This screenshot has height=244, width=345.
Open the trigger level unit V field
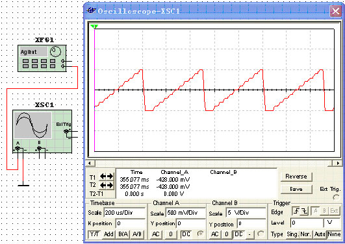pos(332,223)
